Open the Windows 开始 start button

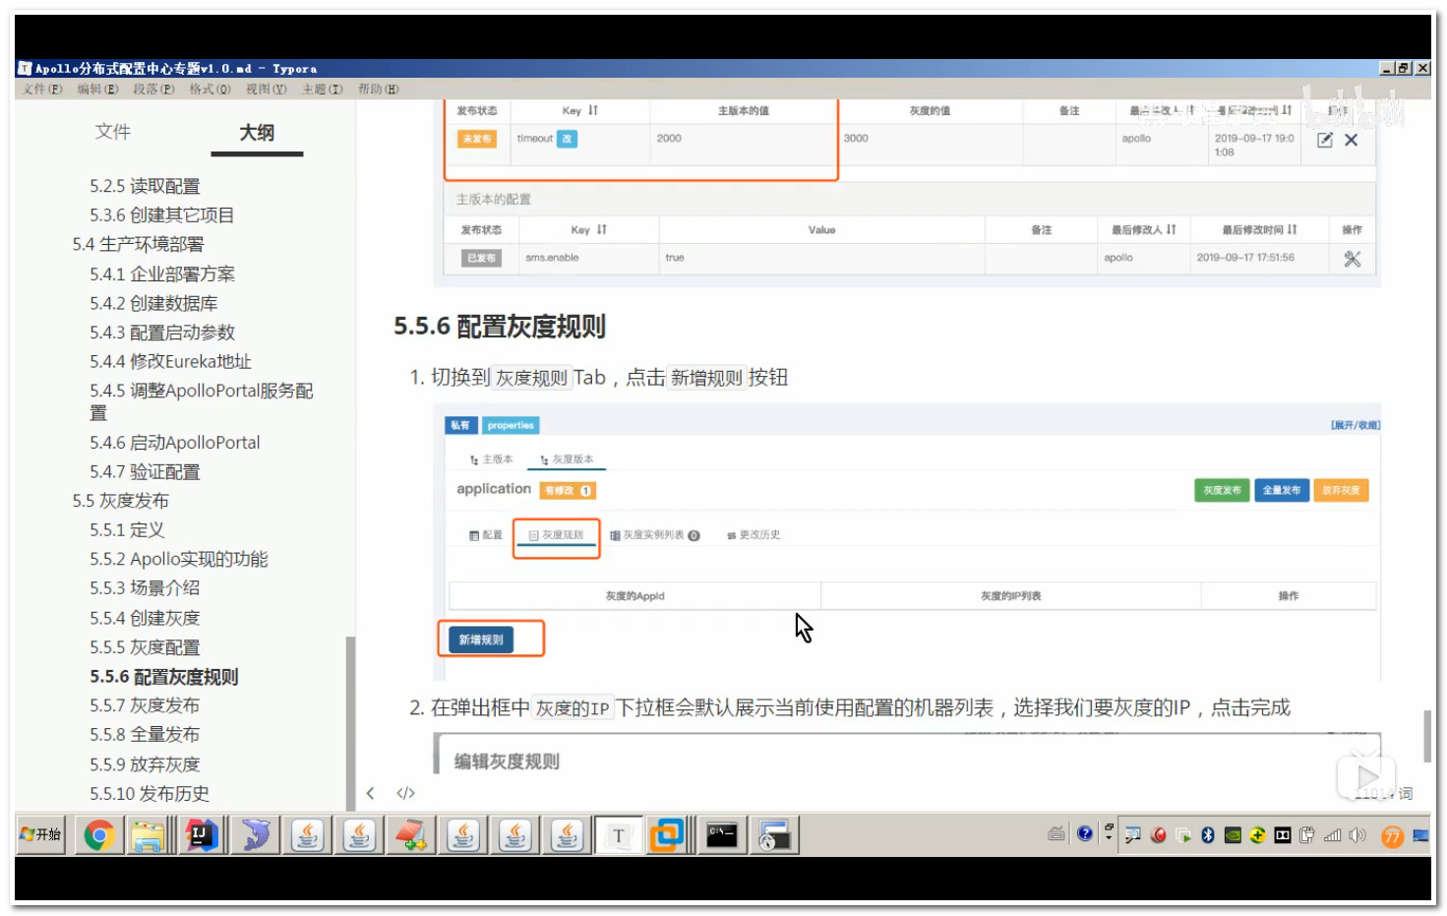(40, 834)
